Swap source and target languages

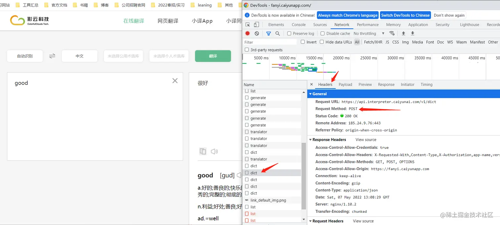pyautogui.click(x=52, y=56)
